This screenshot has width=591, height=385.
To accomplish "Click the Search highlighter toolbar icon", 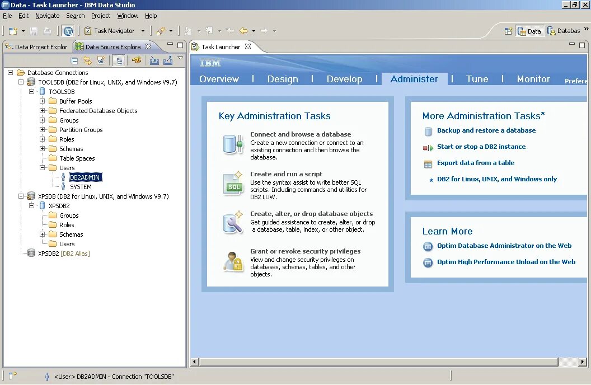I will coord(161,31).
